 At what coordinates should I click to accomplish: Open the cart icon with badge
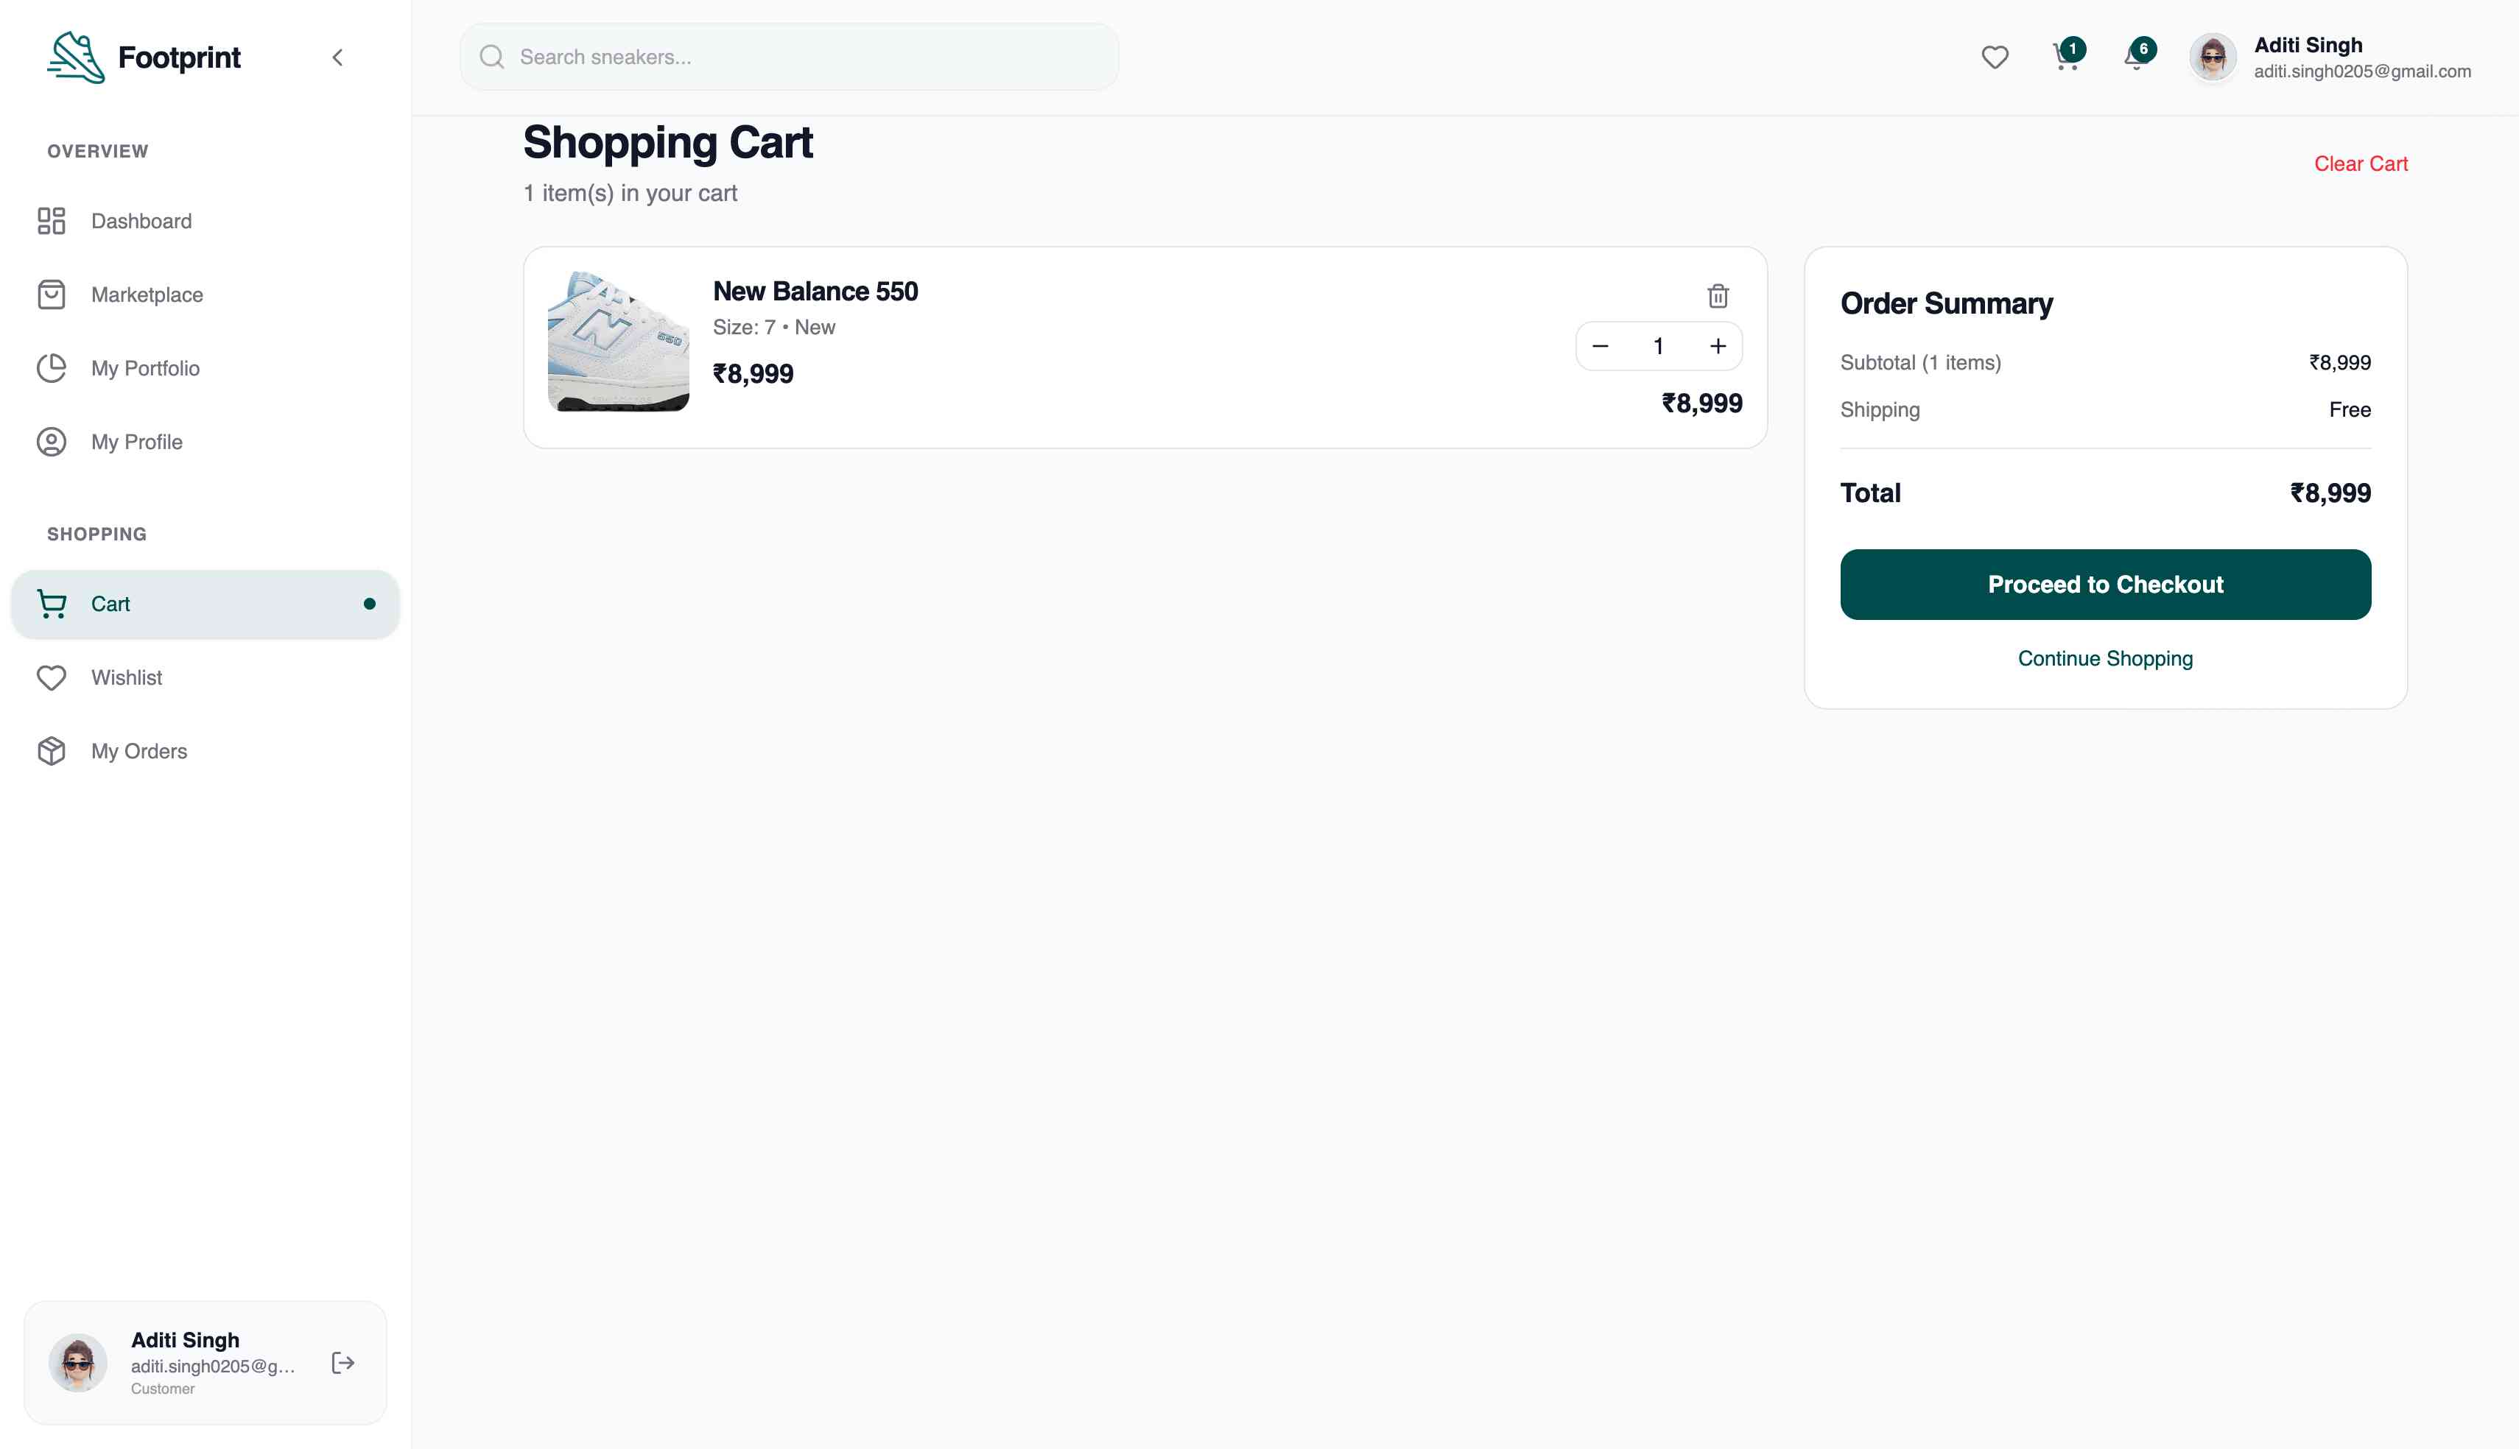click(x=2065, y=57)
